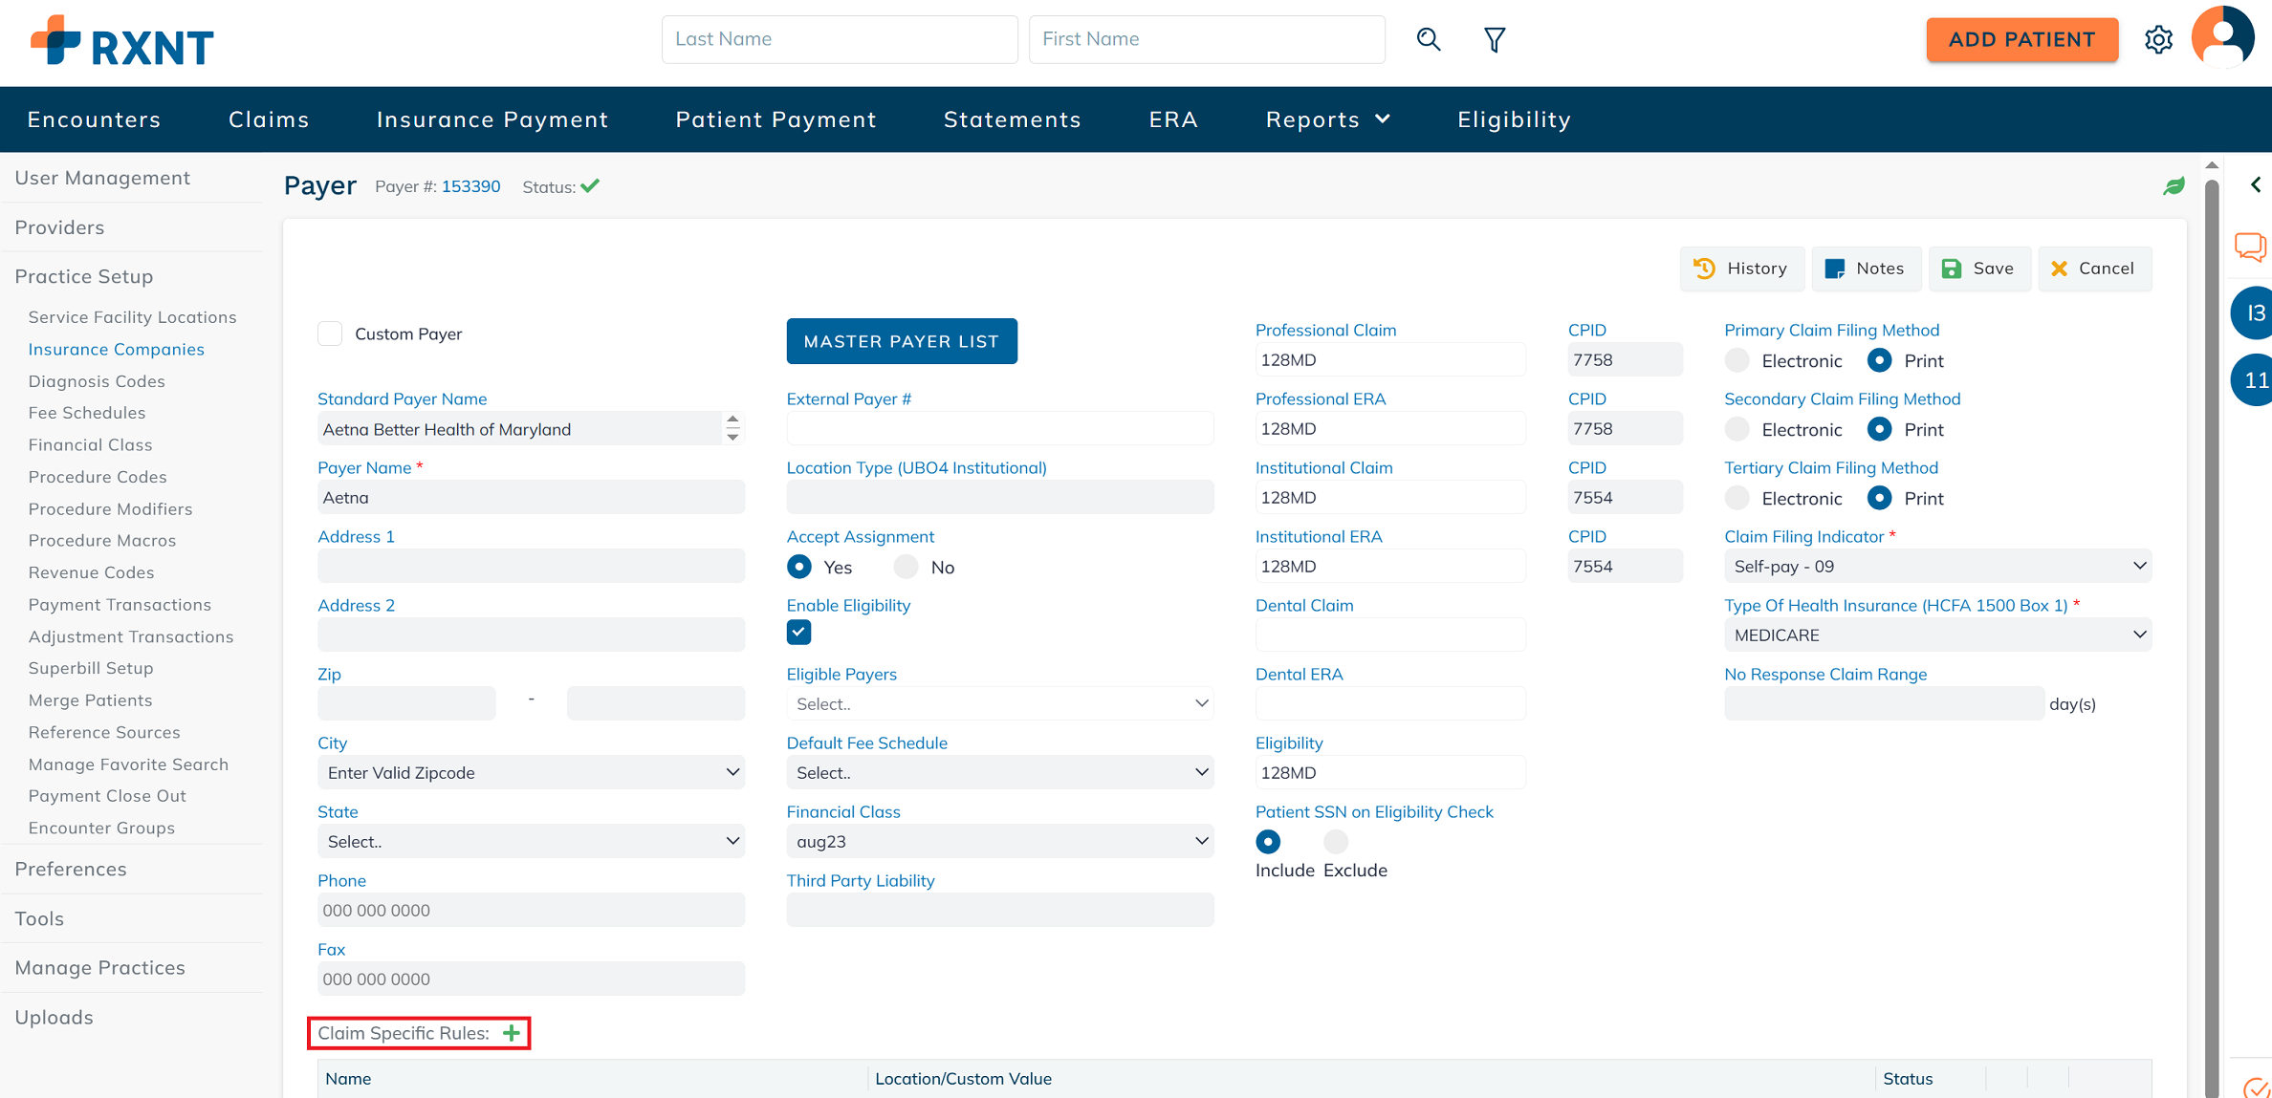
Task: View payer History
Action: [x=1740, y=269]
